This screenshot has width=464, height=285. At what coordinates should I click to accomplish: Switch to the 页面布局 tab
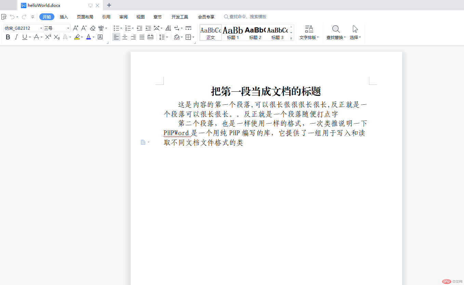click(85, 17)
